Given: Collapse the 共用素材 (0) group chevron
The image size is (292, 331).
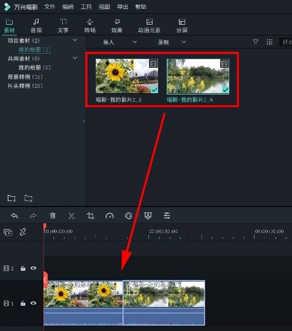Looking at the screenshot, I should coord(75,58).
